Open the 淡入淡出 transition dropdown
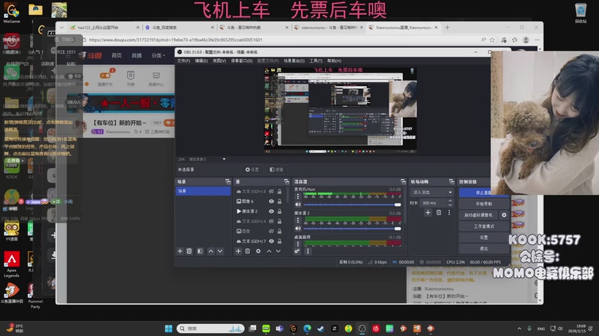Screen dimensions: 599x336 [x=432, y=192]
